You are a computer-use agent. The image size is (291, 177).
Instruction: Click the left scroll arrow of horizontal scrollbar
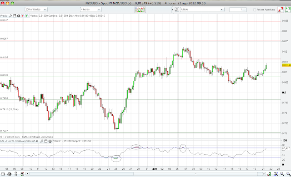point(27,174)
